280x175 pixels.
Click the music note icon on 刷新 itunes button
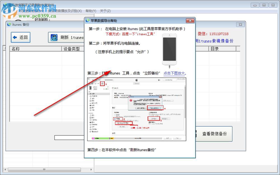[x=54, y=37]
